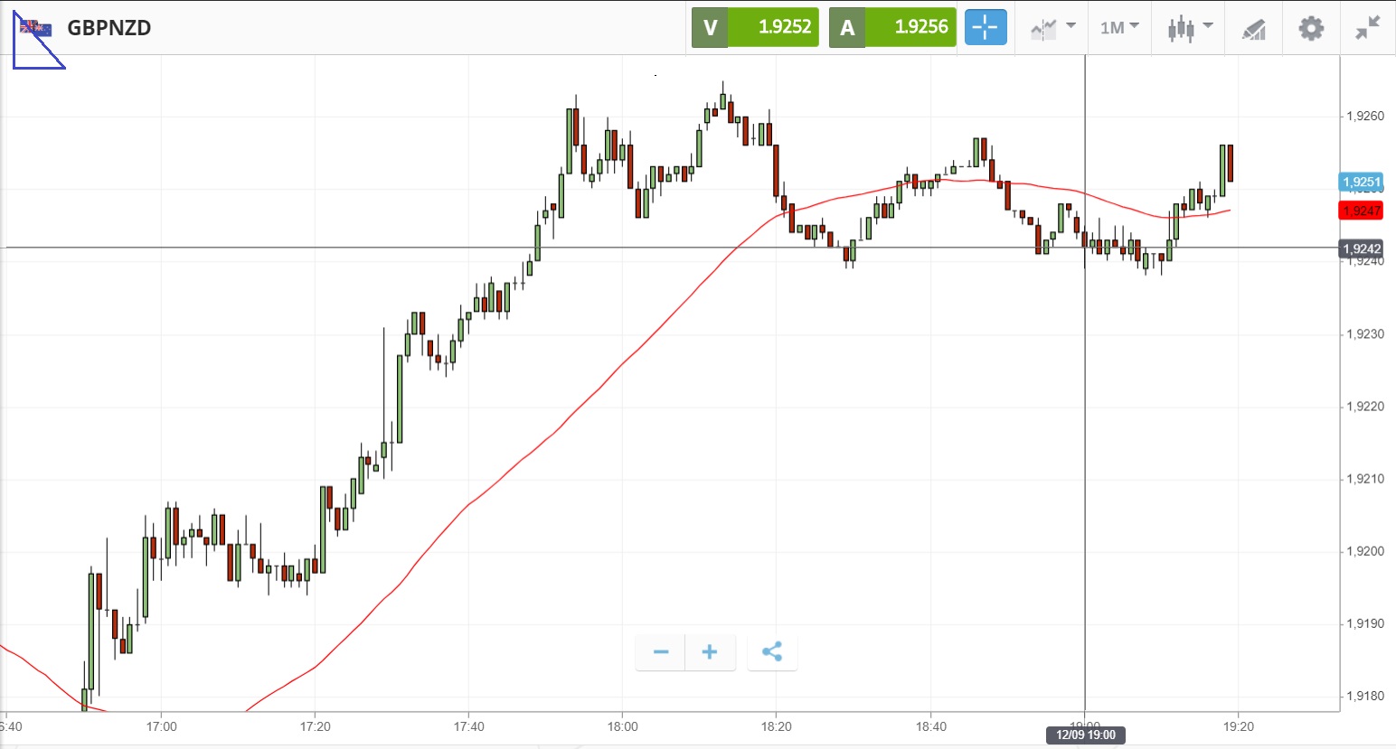Expand the 1M timeframe dropdown
The image size is (1396, 749).
pos(1118,28)
